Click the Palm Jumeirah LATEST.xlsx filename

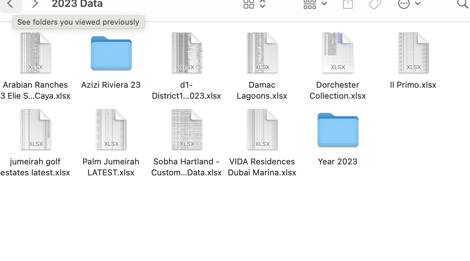pos(111,167)
